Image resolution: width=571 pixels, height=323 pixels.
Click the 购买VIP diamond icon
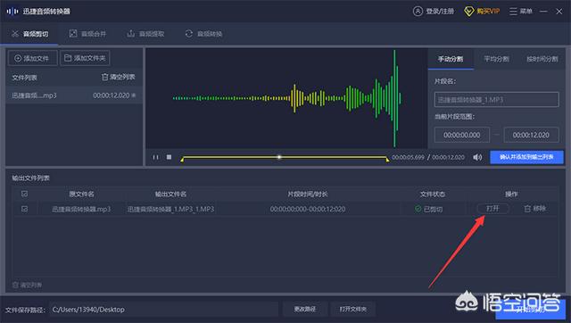tap(469, 12)
